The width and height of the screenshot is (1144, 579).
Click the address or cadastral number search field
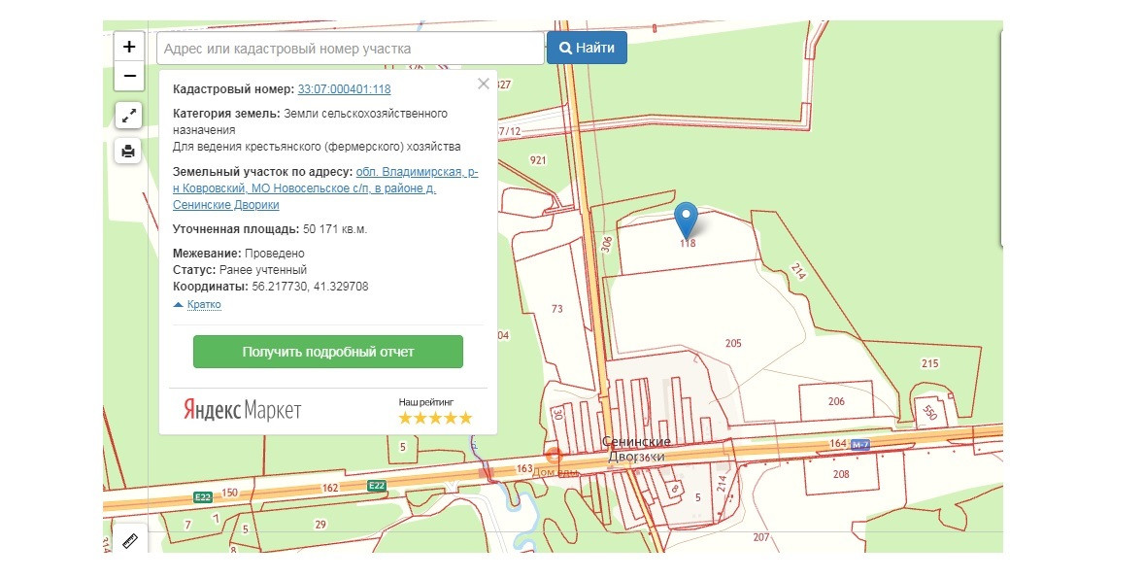pos(351,49)
